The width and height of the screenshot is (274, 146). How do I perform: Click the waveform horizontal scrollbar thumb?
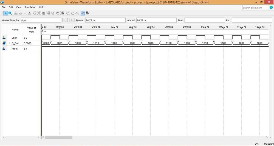58,138
